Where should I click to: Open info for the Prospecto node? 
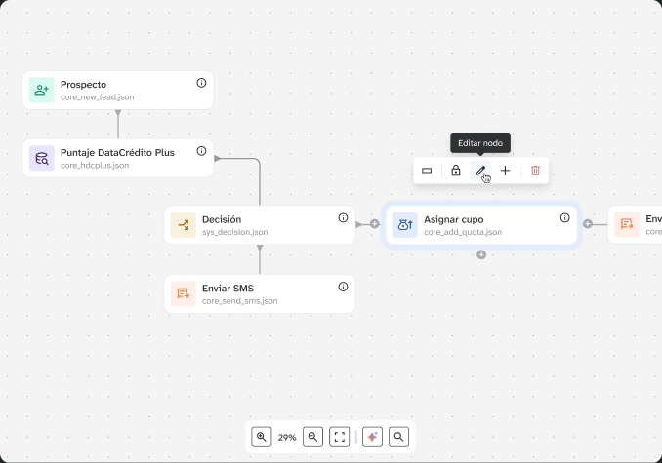click(x=201, y=83)
